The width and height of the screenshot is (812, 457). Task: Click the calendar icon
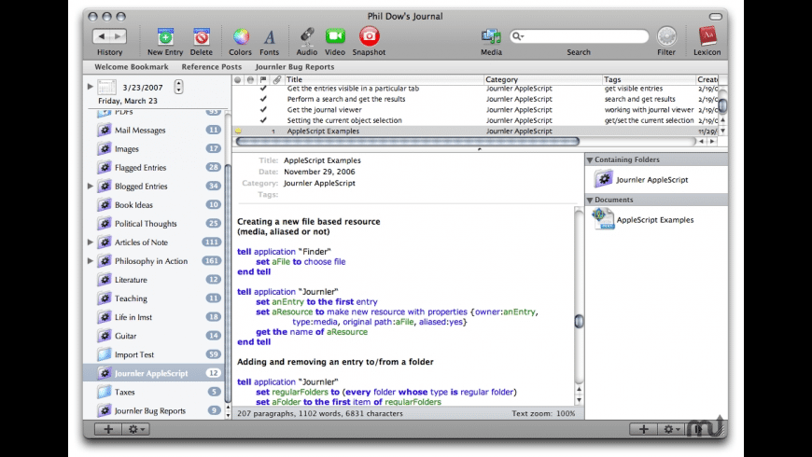click(106, 87)
